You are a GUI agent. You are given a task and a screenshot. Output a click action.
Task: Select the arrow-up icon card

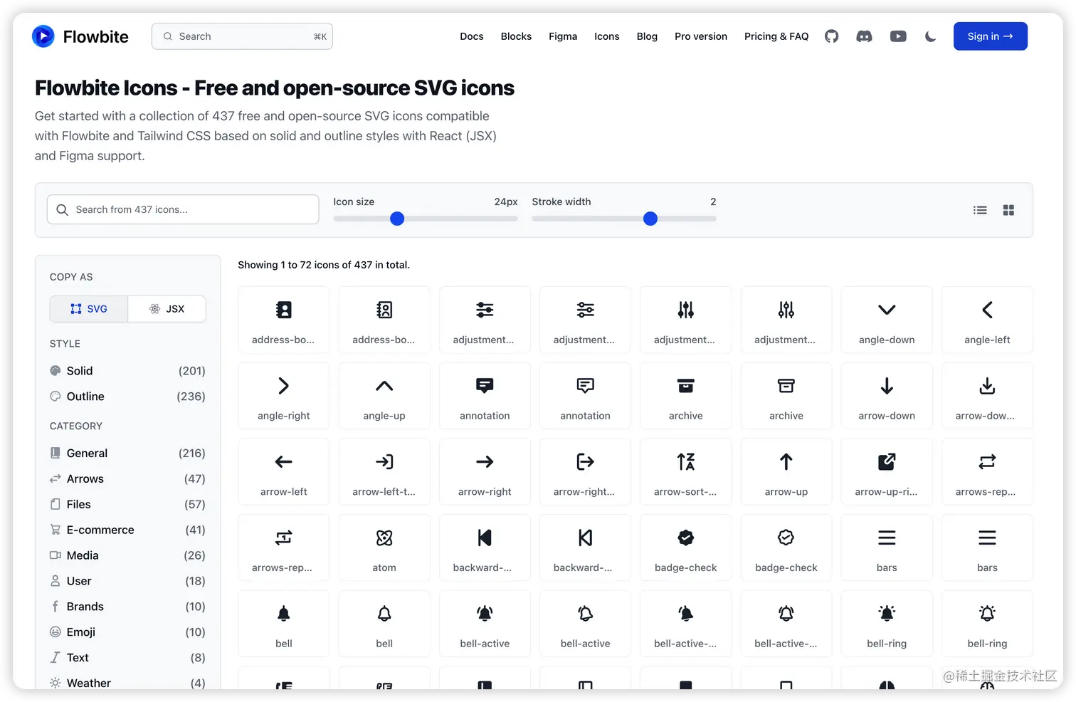point(786,472)
